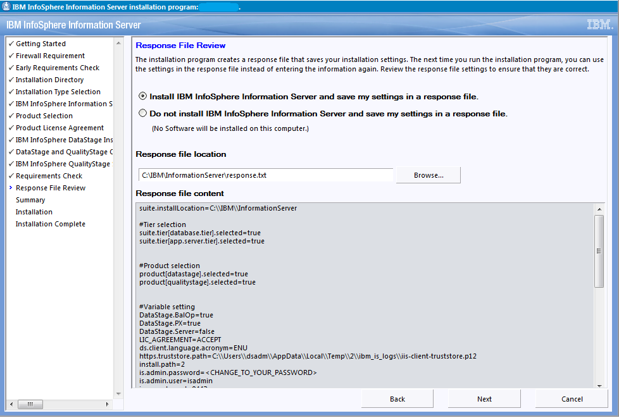This screenshot has height=418, width=619.
Task: Select IBM InfoSphere QualityStage step
Action: click(x=64, y=164)
